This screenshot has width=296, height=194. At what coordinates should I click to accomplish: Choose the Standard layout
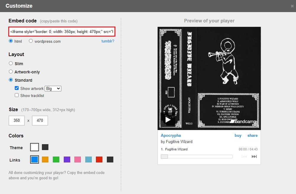point(11,80)
